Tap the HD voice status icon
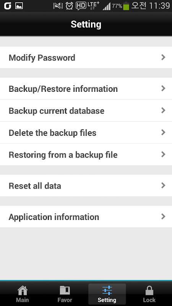 click(81, 6)
